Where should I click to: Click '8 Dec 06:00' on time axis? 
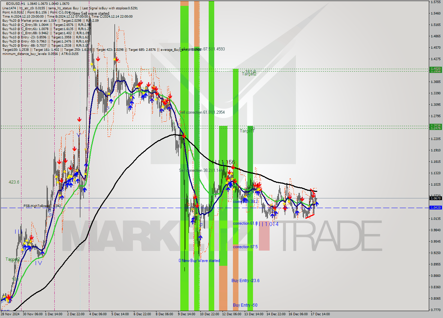pos(165,315)
